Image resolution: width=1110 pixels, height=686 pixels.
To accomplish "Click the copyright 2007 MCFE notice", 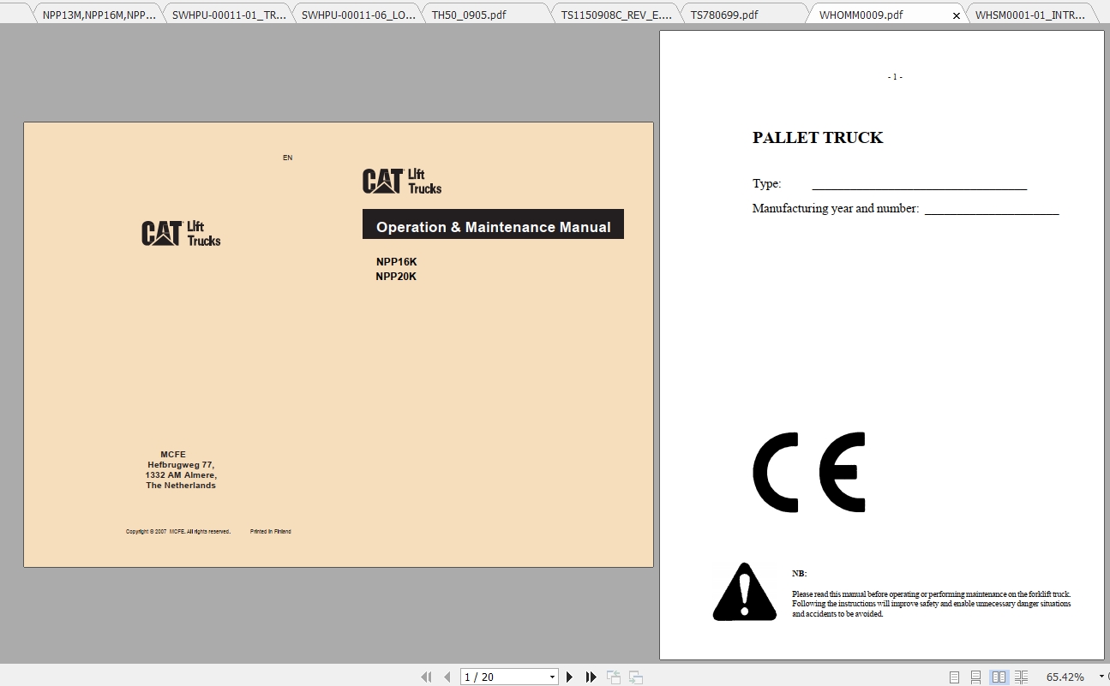I will [x=178, y=532].
